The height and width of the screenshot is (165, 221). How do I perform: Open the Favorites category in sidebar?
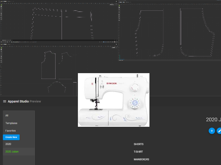19,131
